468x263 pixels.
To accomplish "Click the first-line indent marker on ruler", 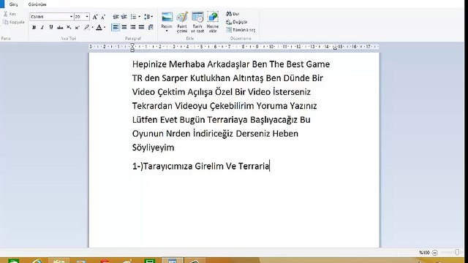I will [x=132, y=45].
